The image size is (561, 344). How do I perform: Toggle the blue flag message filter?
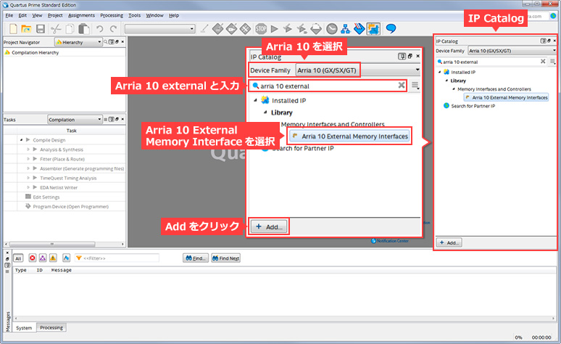66,258
